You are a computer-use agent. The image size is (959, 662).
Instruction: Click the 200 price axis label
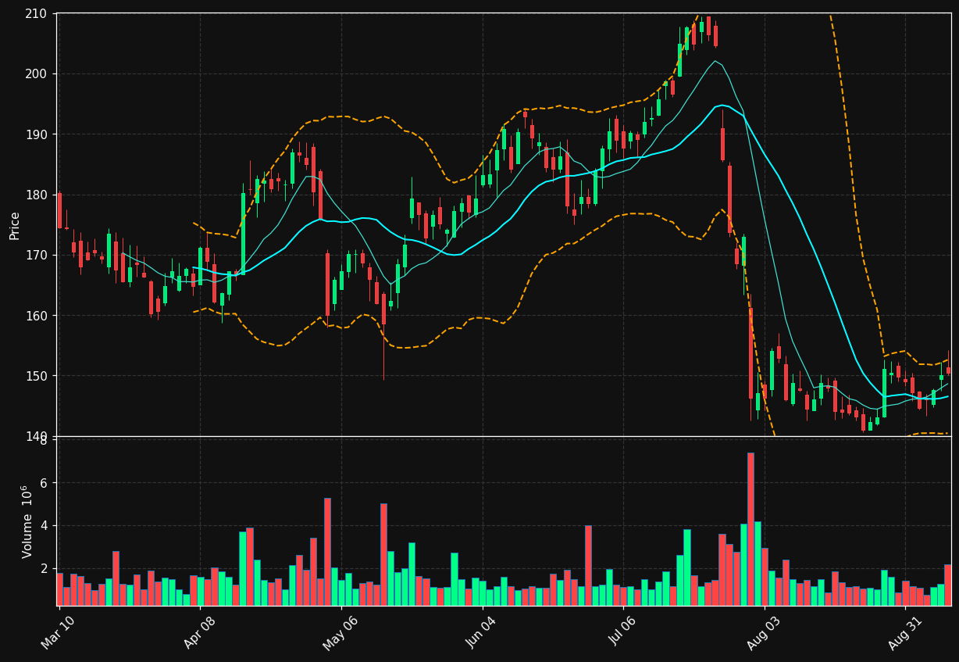coord(37,73)
